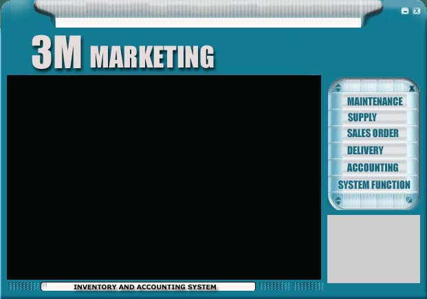The height and width of the screenshot is (299, 427).
Task: Close the 3M Marketing application window
Action: pyautogui.click(x=417, y=11)
